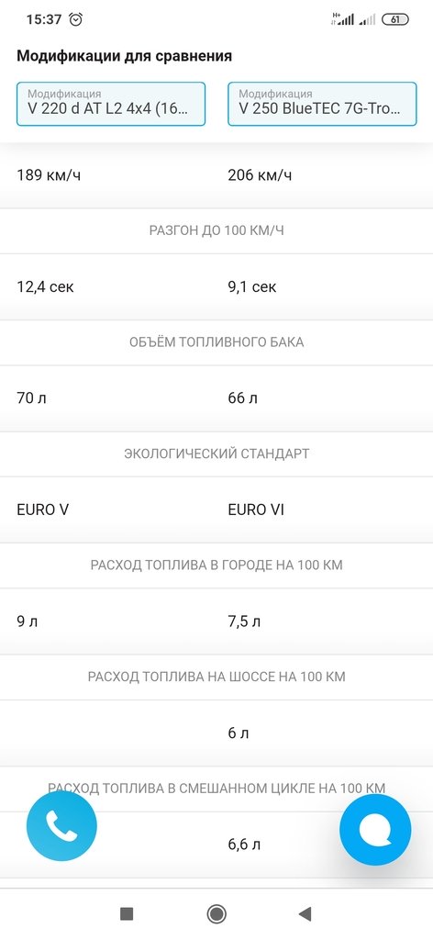
Task: Tap the blue phone call button
Action: point(61,826)
